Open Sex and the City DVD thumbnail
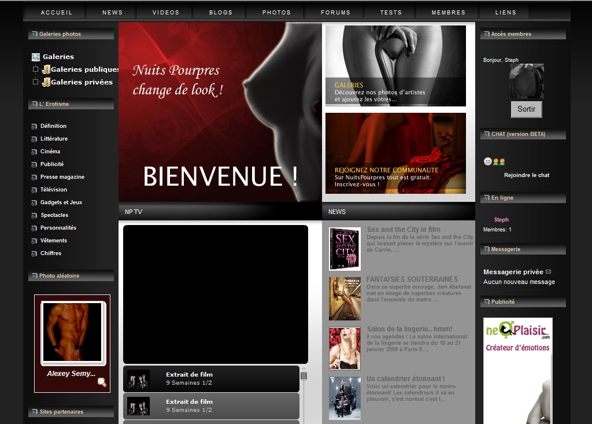 click(x=345, y=249)
